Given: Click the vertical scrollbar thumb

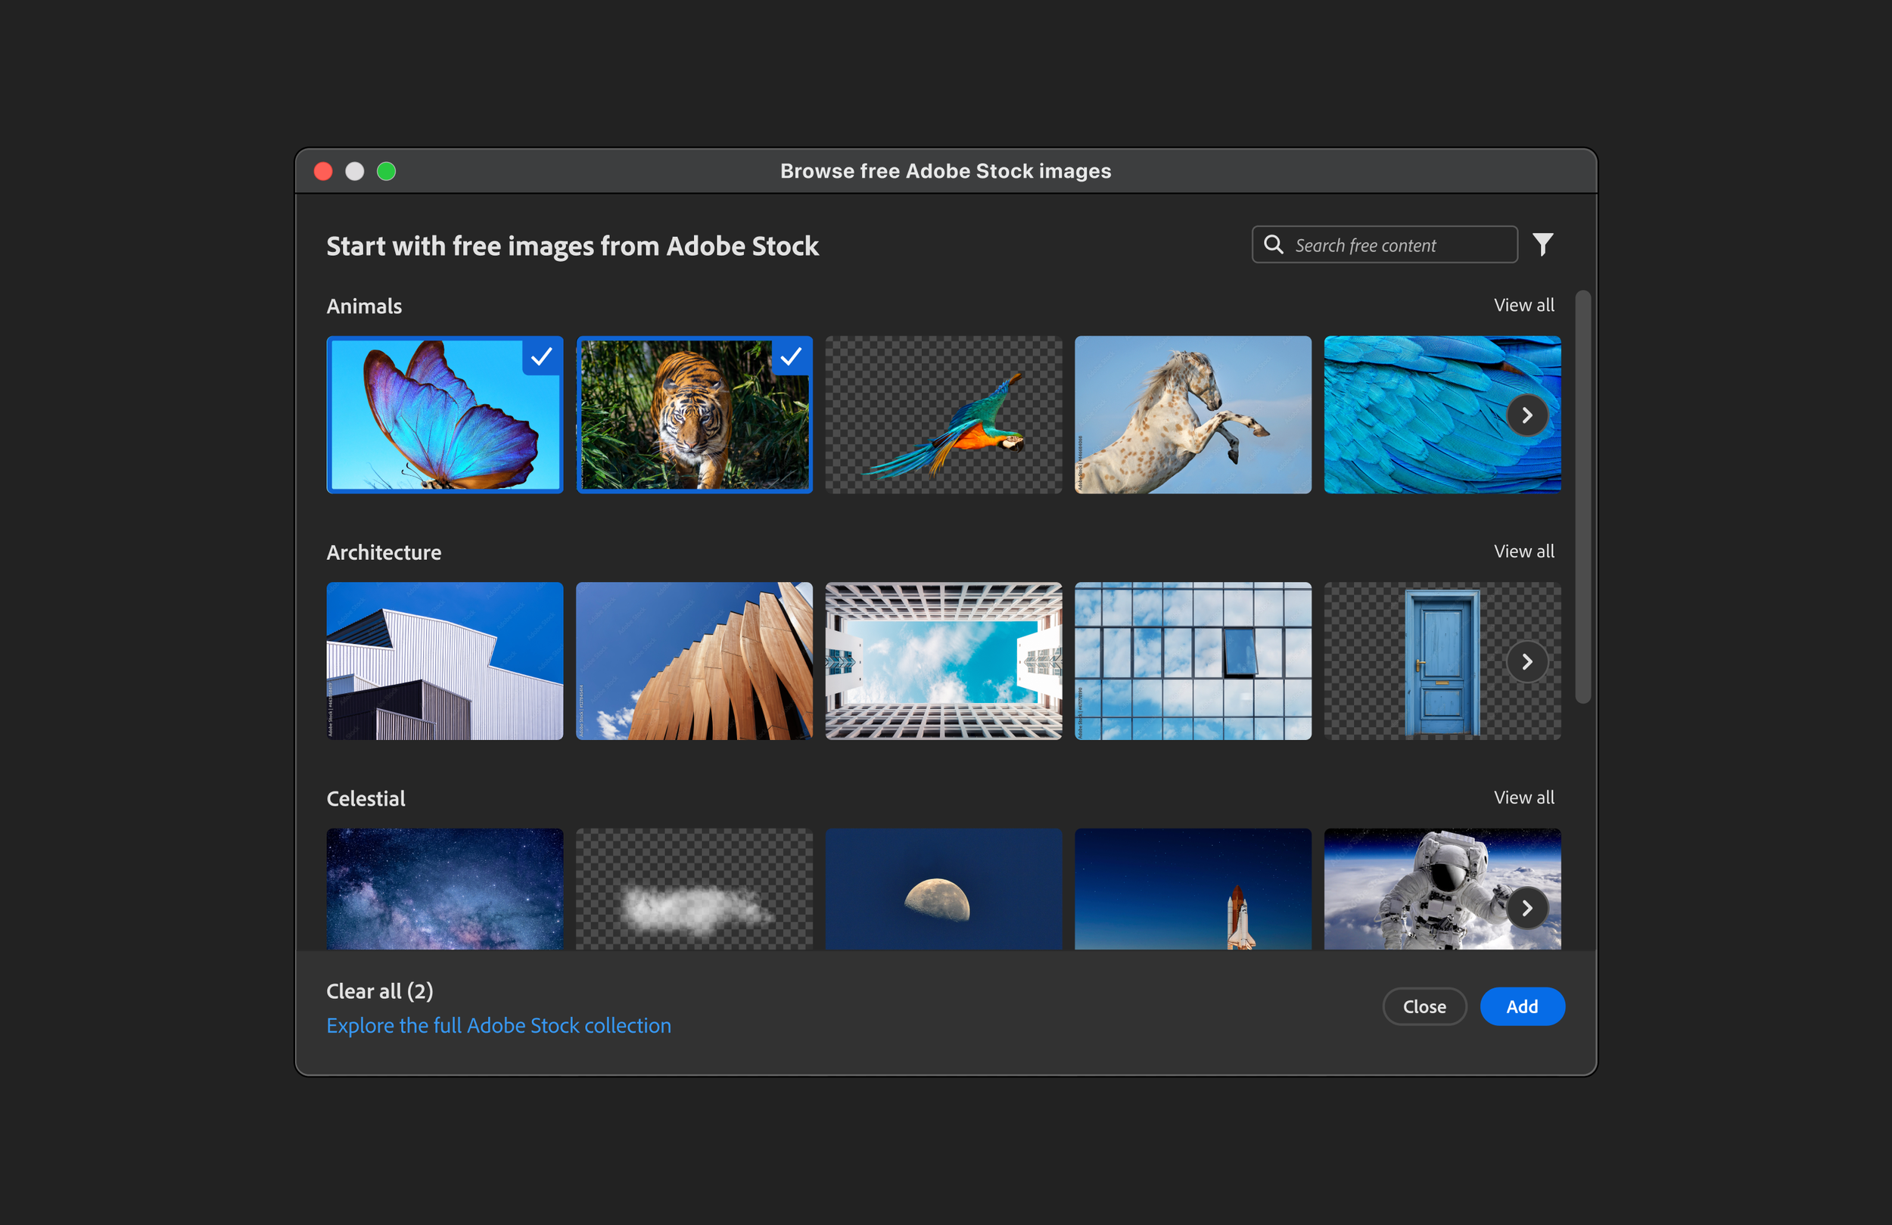Looking at the screenshot, I should (1582, 497).
